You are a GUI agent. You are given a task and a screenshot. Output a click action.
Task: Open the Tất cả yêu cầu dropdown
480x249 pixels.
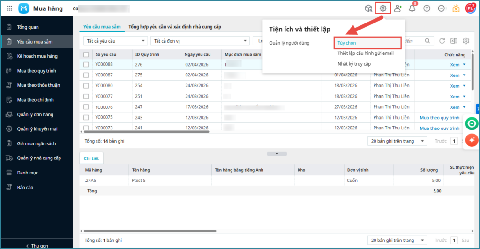(x=115, y=41)
